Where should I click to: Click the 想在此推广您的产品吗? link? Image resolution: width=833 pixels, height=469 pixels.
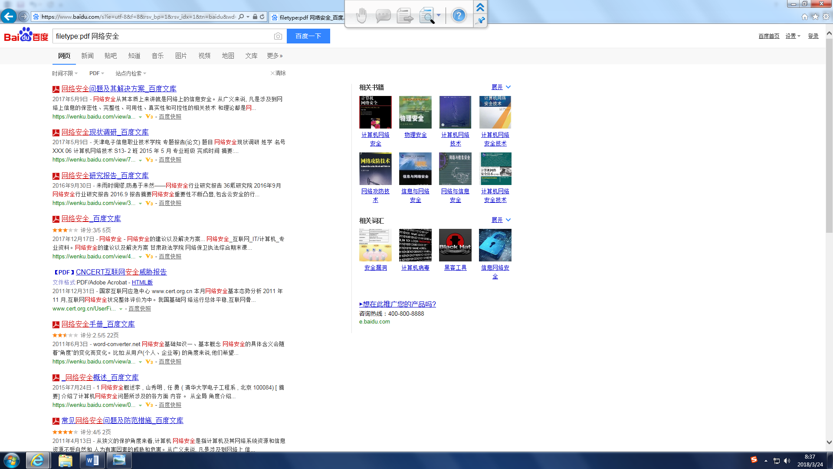pyautogui.click(x=397, y=304)
